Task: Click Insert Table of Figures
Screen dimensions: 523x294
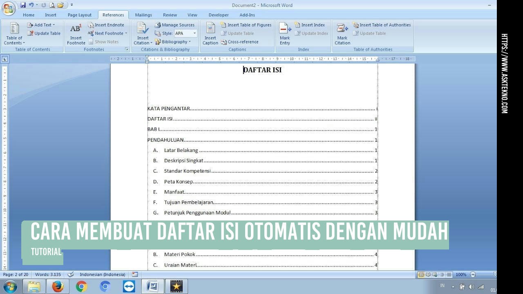Action: [246, 25]
